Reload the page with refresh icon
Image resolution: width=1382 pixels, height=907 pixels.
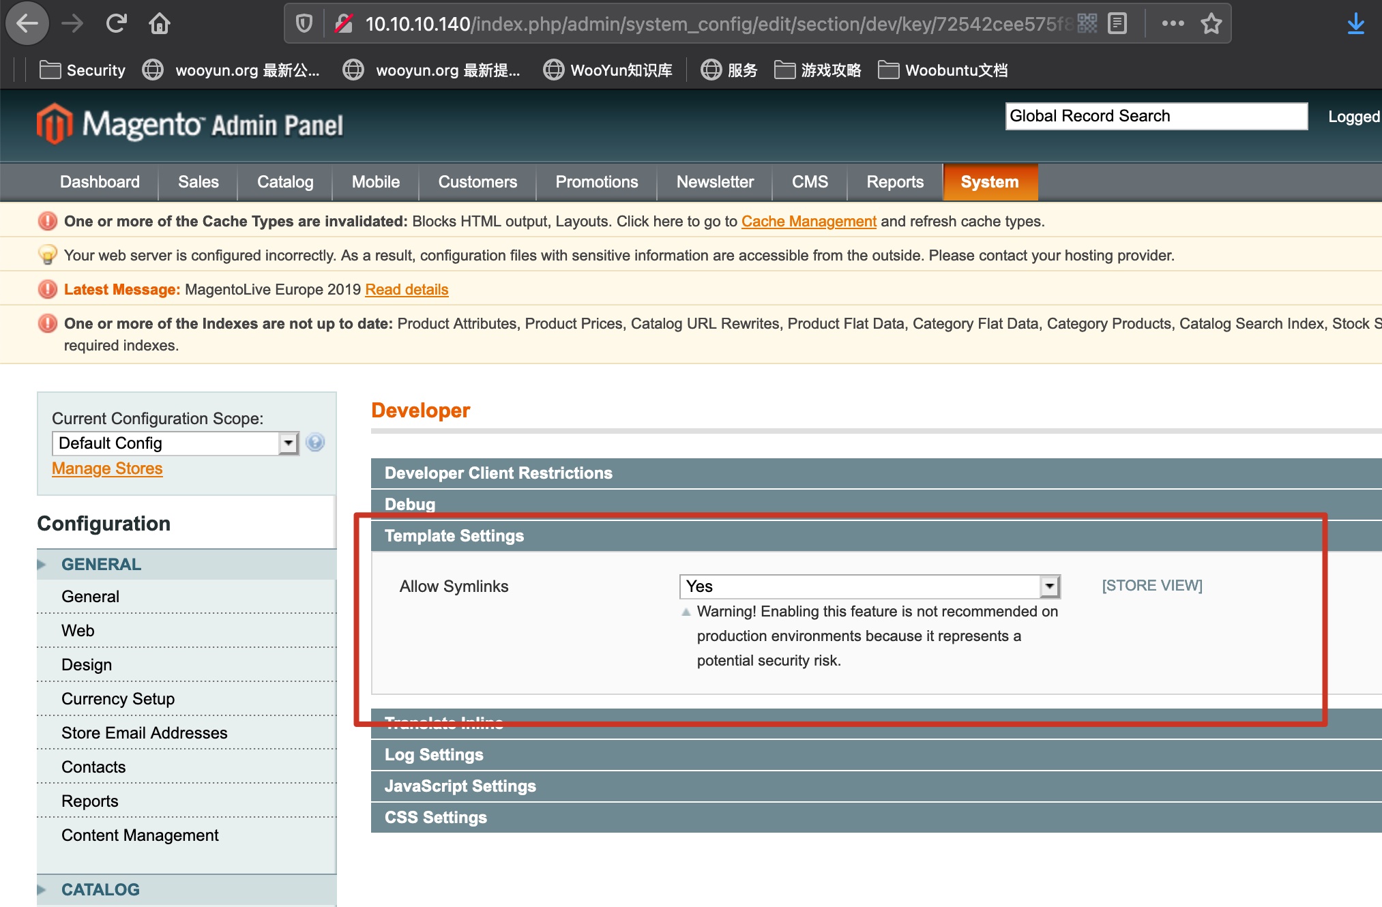(117, 24)
